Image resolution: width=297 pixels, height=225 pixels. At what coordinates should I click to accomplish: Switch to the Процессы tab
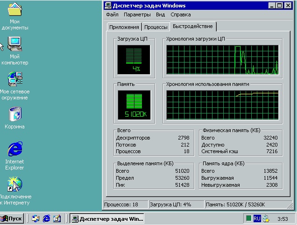coord(156,27)
